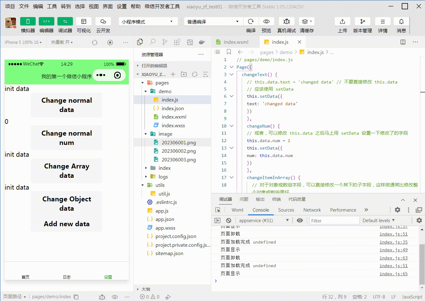The image size is (425, 301).
Task: Toggle console live expression eye
Action: coord(300,220)
